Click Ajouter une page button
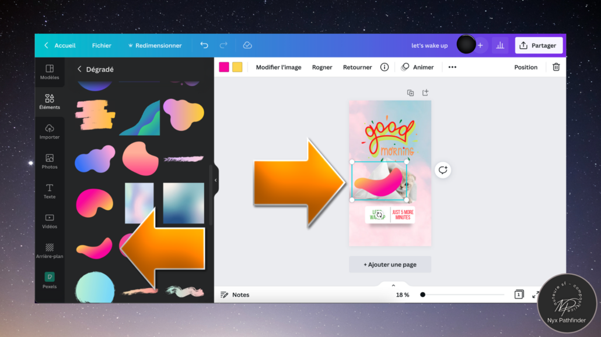This screenshot has height=337, width=601. (390, 264)
